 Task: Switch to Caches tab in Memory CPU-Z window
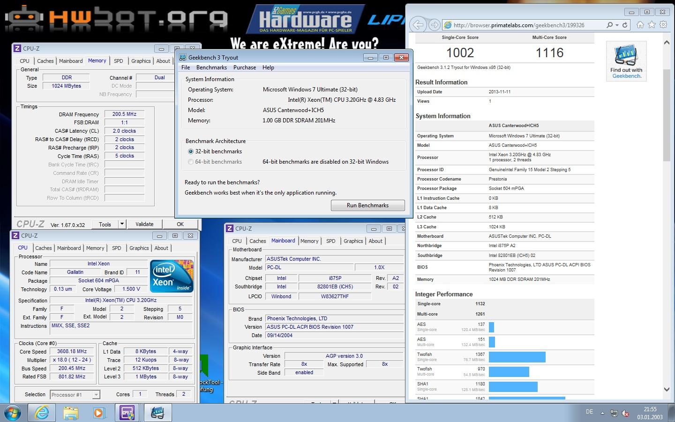click(45, 61)
